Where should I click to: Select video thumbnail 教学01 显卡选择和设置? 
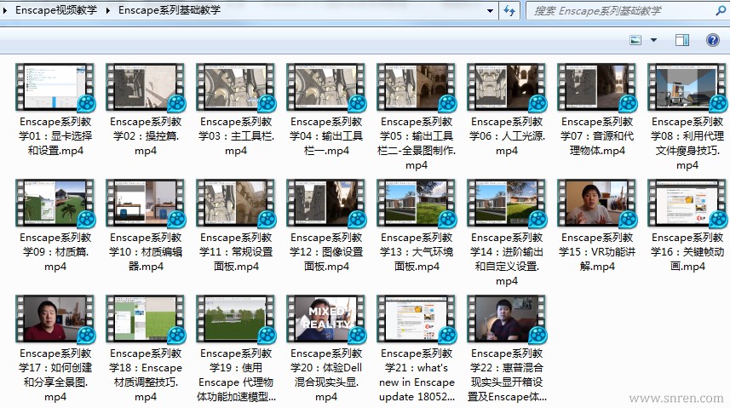coord(55,88)
